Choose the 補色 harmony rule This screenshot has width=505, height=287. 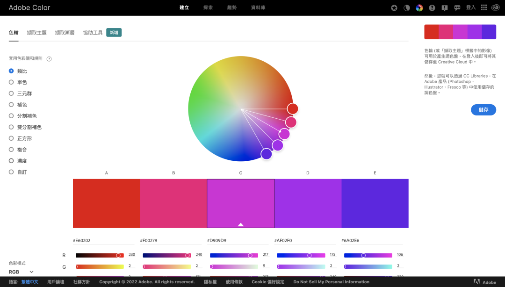coord(18,105)
